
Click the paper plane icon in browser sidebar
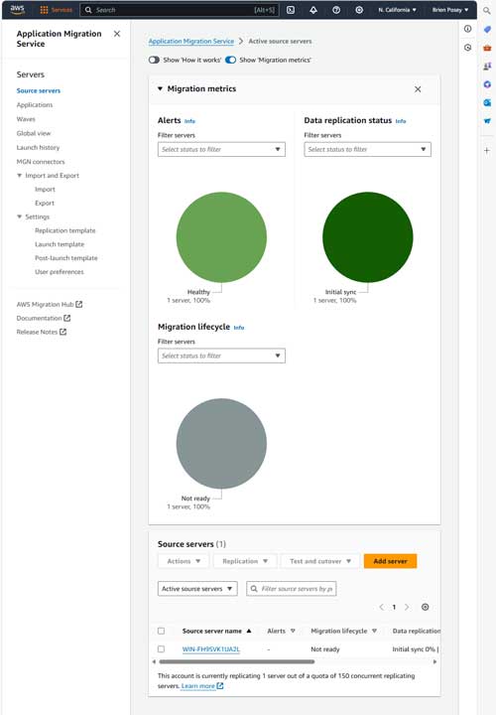(487, 121)
